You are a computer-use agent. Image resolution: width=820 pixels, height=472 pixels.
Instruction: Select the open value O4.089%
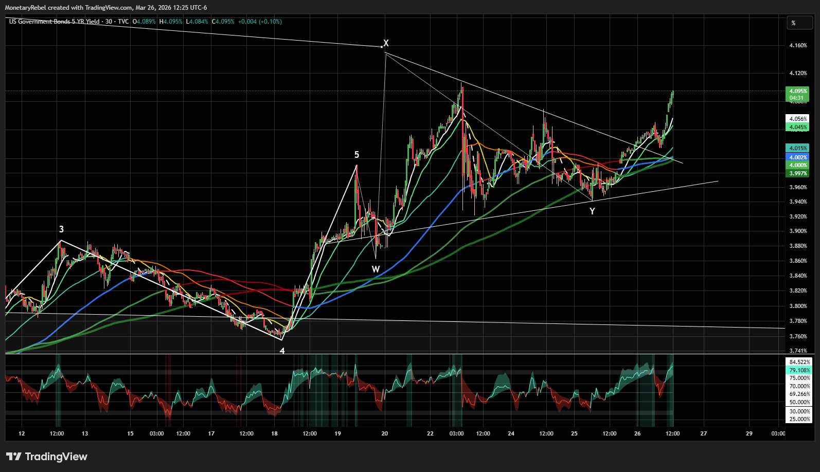[x=144, y=22]
